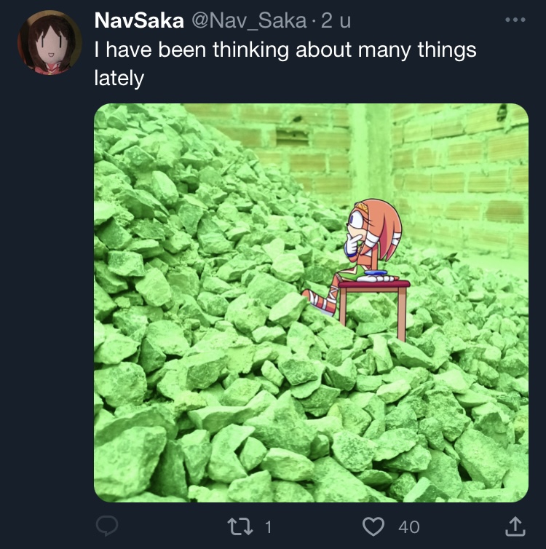View the like count of 40

coord(408,526)
